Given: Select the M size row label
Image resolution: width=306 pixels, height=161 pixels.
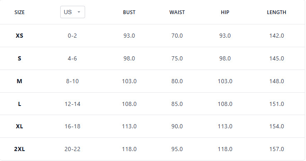Looking at the screenshot, I should 20,81.
